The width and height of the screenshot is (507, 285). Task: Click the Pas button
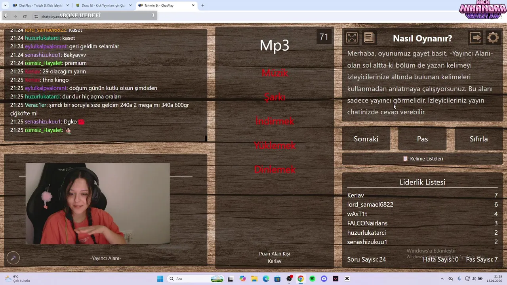pos(422,139)
